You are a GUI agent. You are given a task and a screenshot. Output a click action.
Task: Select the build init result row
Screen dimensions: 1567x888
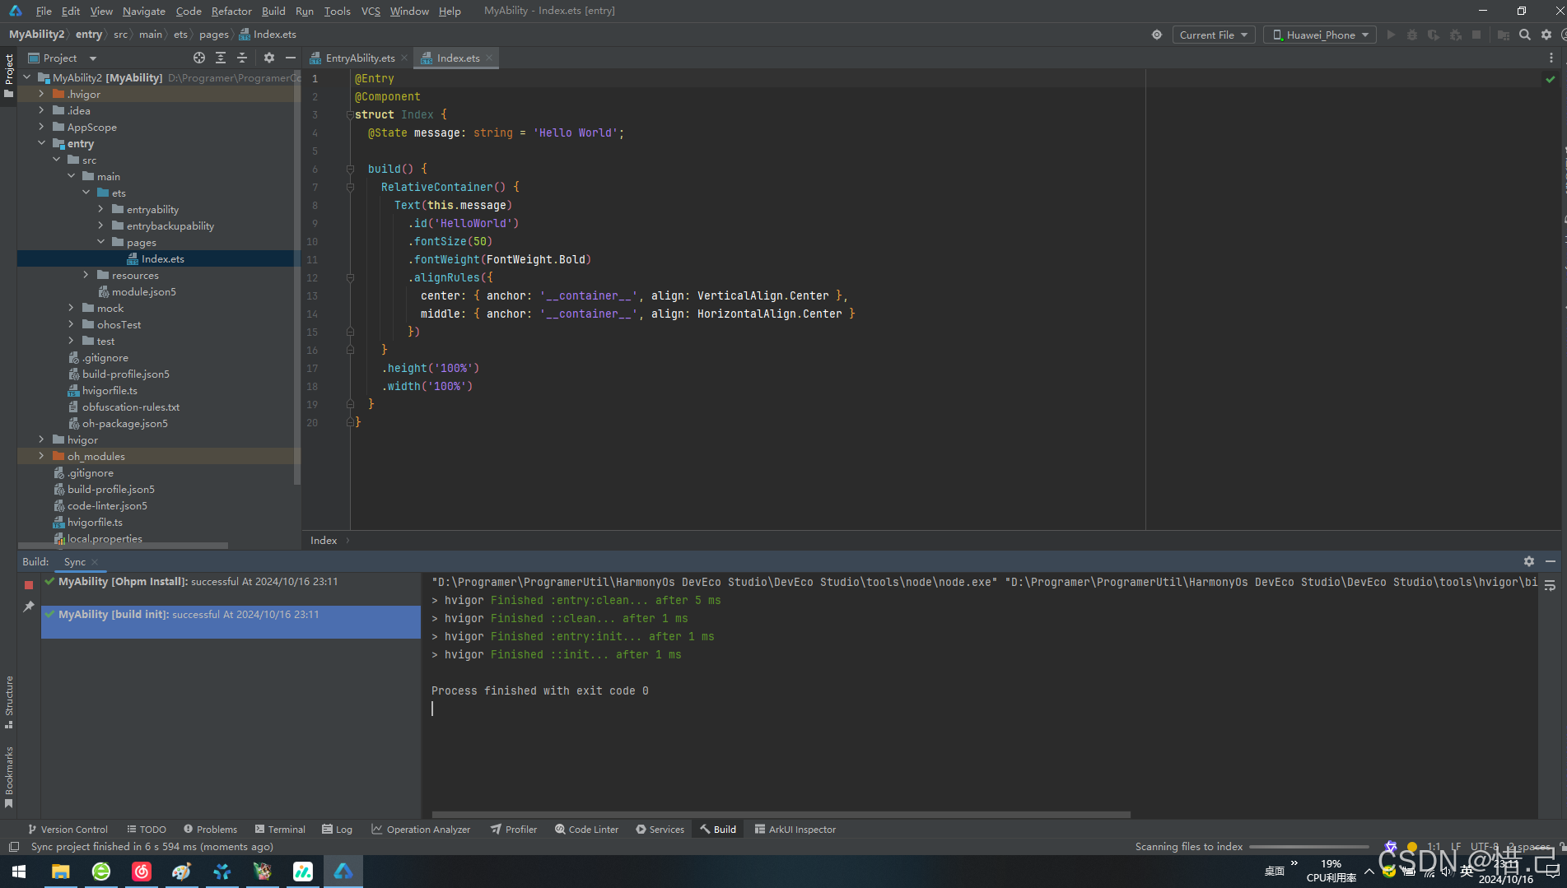231,621
